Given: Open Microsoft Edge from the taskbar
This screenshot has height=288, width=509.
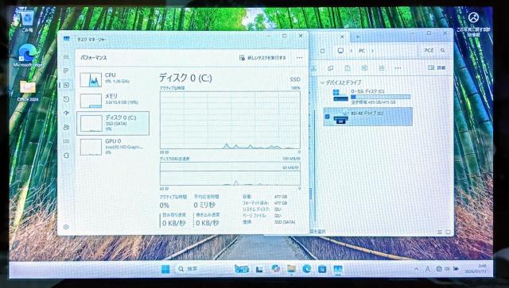Looking at the screenshot, I should pyautogui.click(x=307, y=269).
